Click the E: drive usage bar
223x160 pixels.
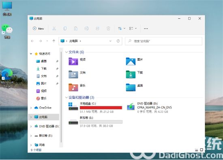(101, 122)
